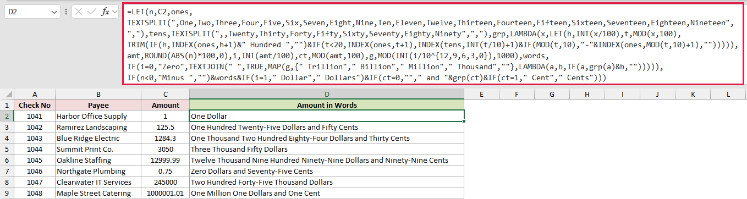
Task: Select the 'Clearwater IT Services' cell
Action: point(98,182)
